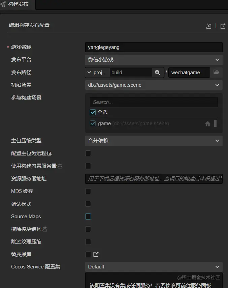This screenshot has width=228, height=288.
Task: Open 发布平台 dropdown showing 微信小游戏
Action: pos(154,60)
